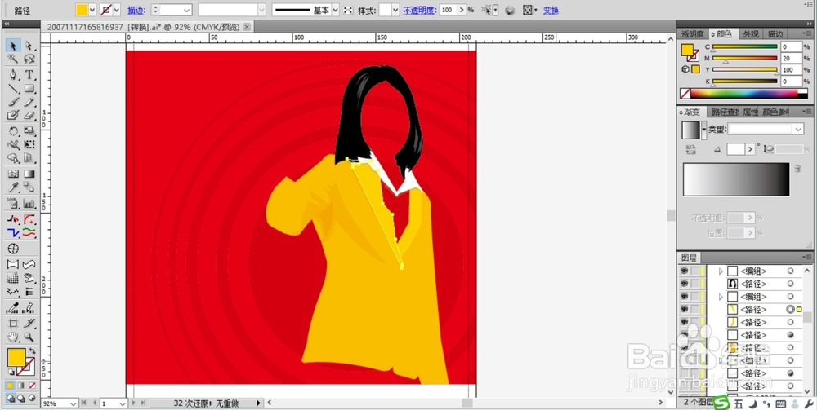Viewport: 817px width, 410px height.
Task: Select the Line Segment tool
Action: pos(13,88)
